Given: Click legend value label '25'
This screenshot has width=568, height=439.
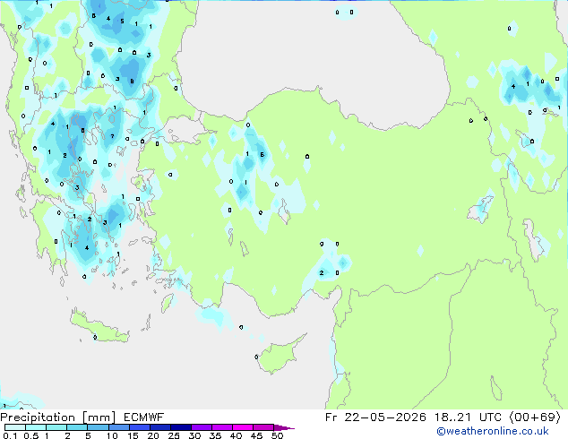Looking at the screenshot, I should 174,435.
